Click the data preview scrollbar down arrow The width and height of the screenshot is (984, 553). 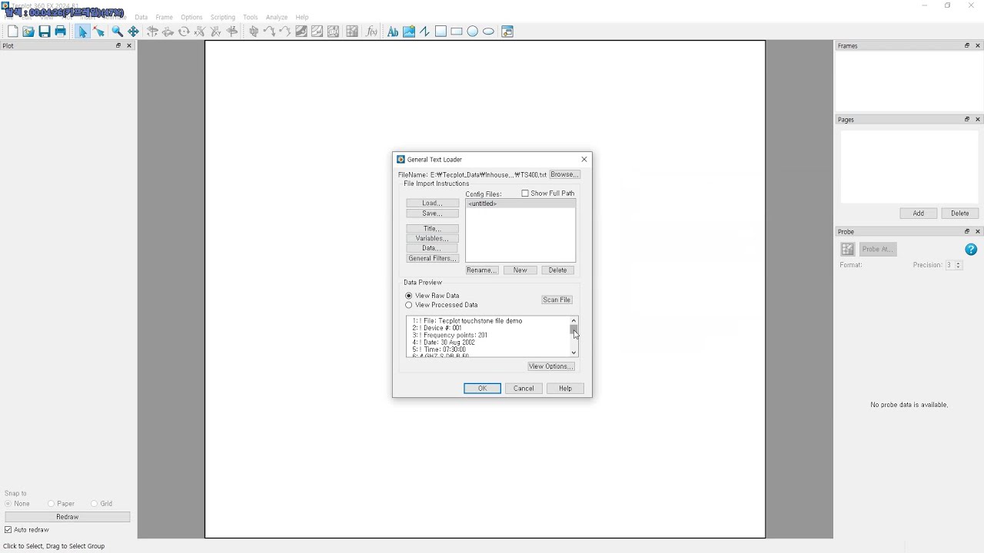click(x=573, y=353)
